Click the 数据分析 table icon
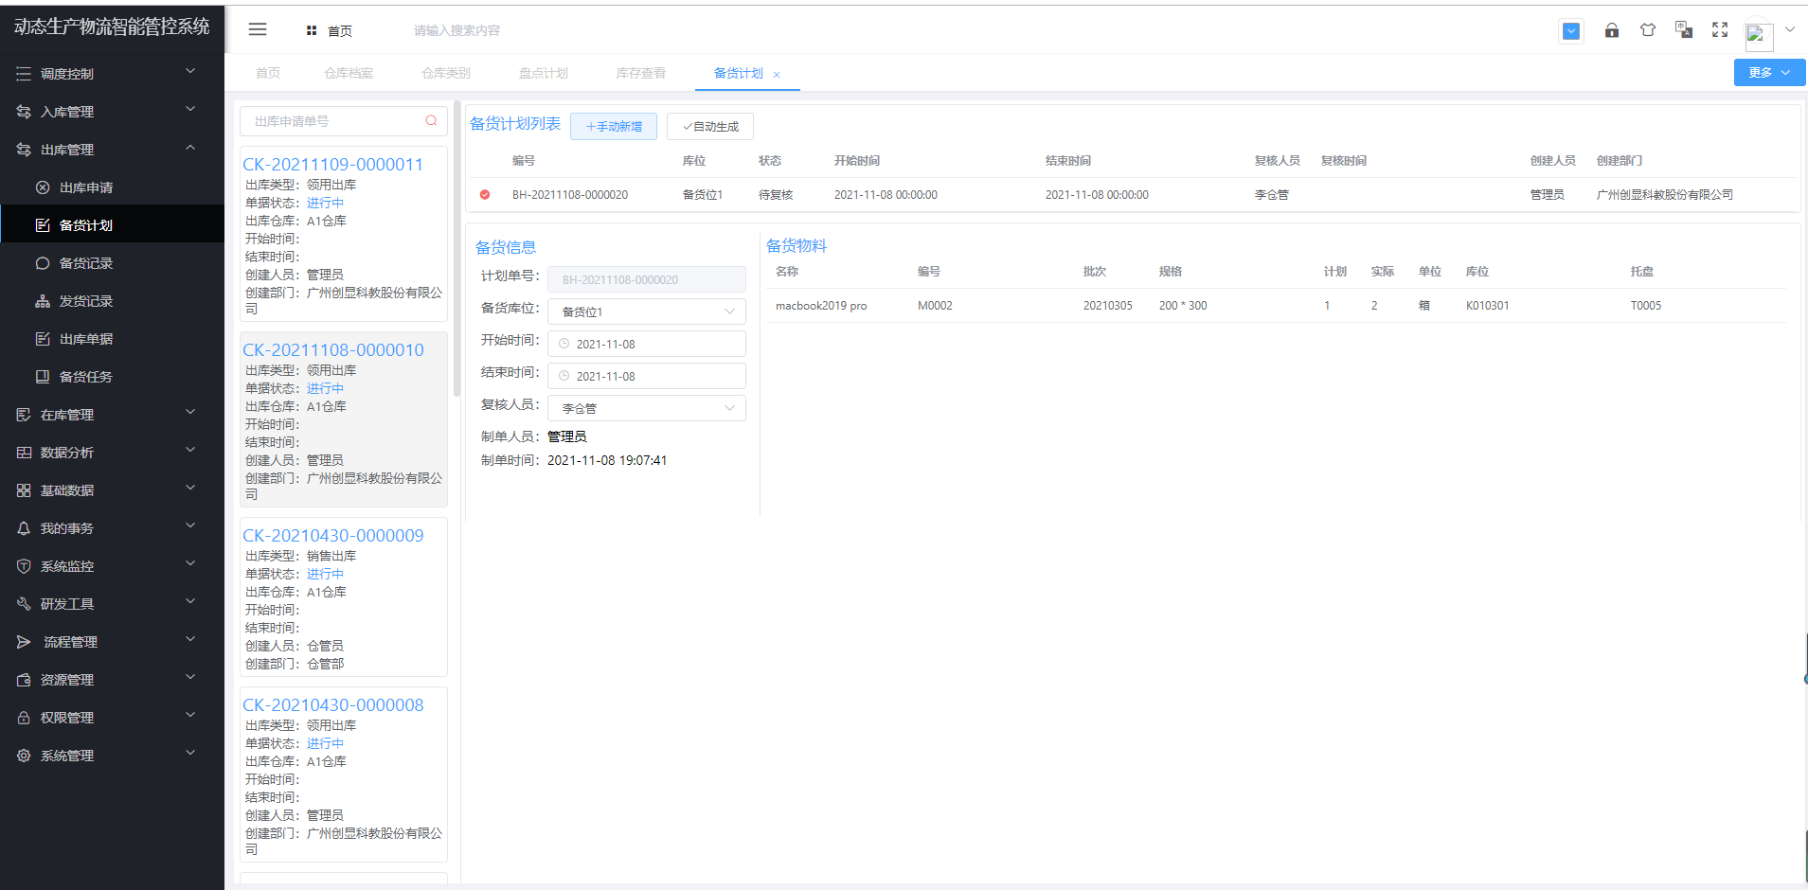 coord(24,453)
